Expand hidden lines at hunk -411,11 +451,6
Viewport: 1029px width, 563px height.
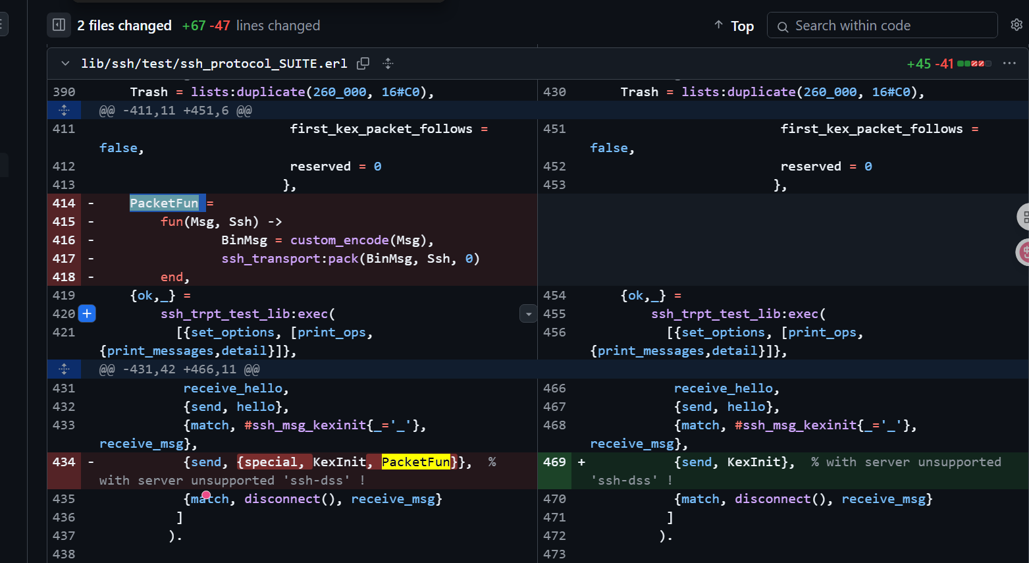(x=64, y=110)
